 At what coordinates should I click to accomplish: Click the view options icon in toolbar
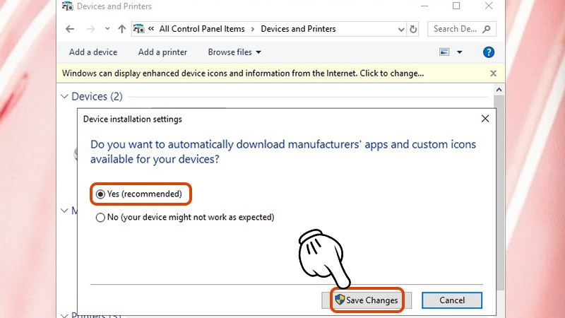pyautogui.click(x=445, y=52)
